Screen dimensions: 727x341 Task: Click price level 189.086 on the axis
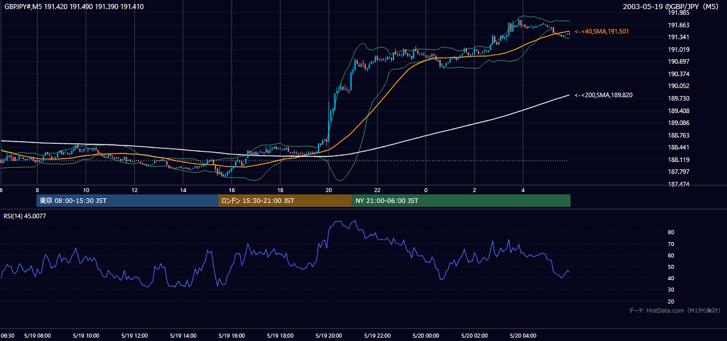679,123
